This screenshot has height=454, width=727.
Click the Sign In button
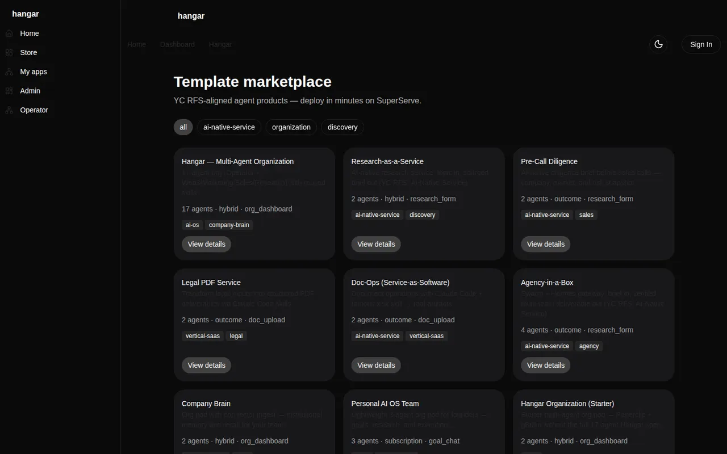701,44
